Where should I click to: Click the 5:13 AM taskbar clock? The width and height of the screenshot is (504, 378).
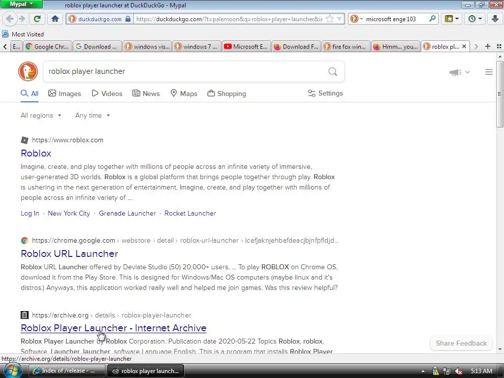(481, 371)
